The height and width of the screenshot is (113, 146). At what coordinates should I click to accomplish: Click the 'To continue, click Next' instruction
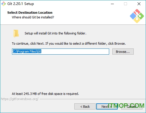(69, 44)
